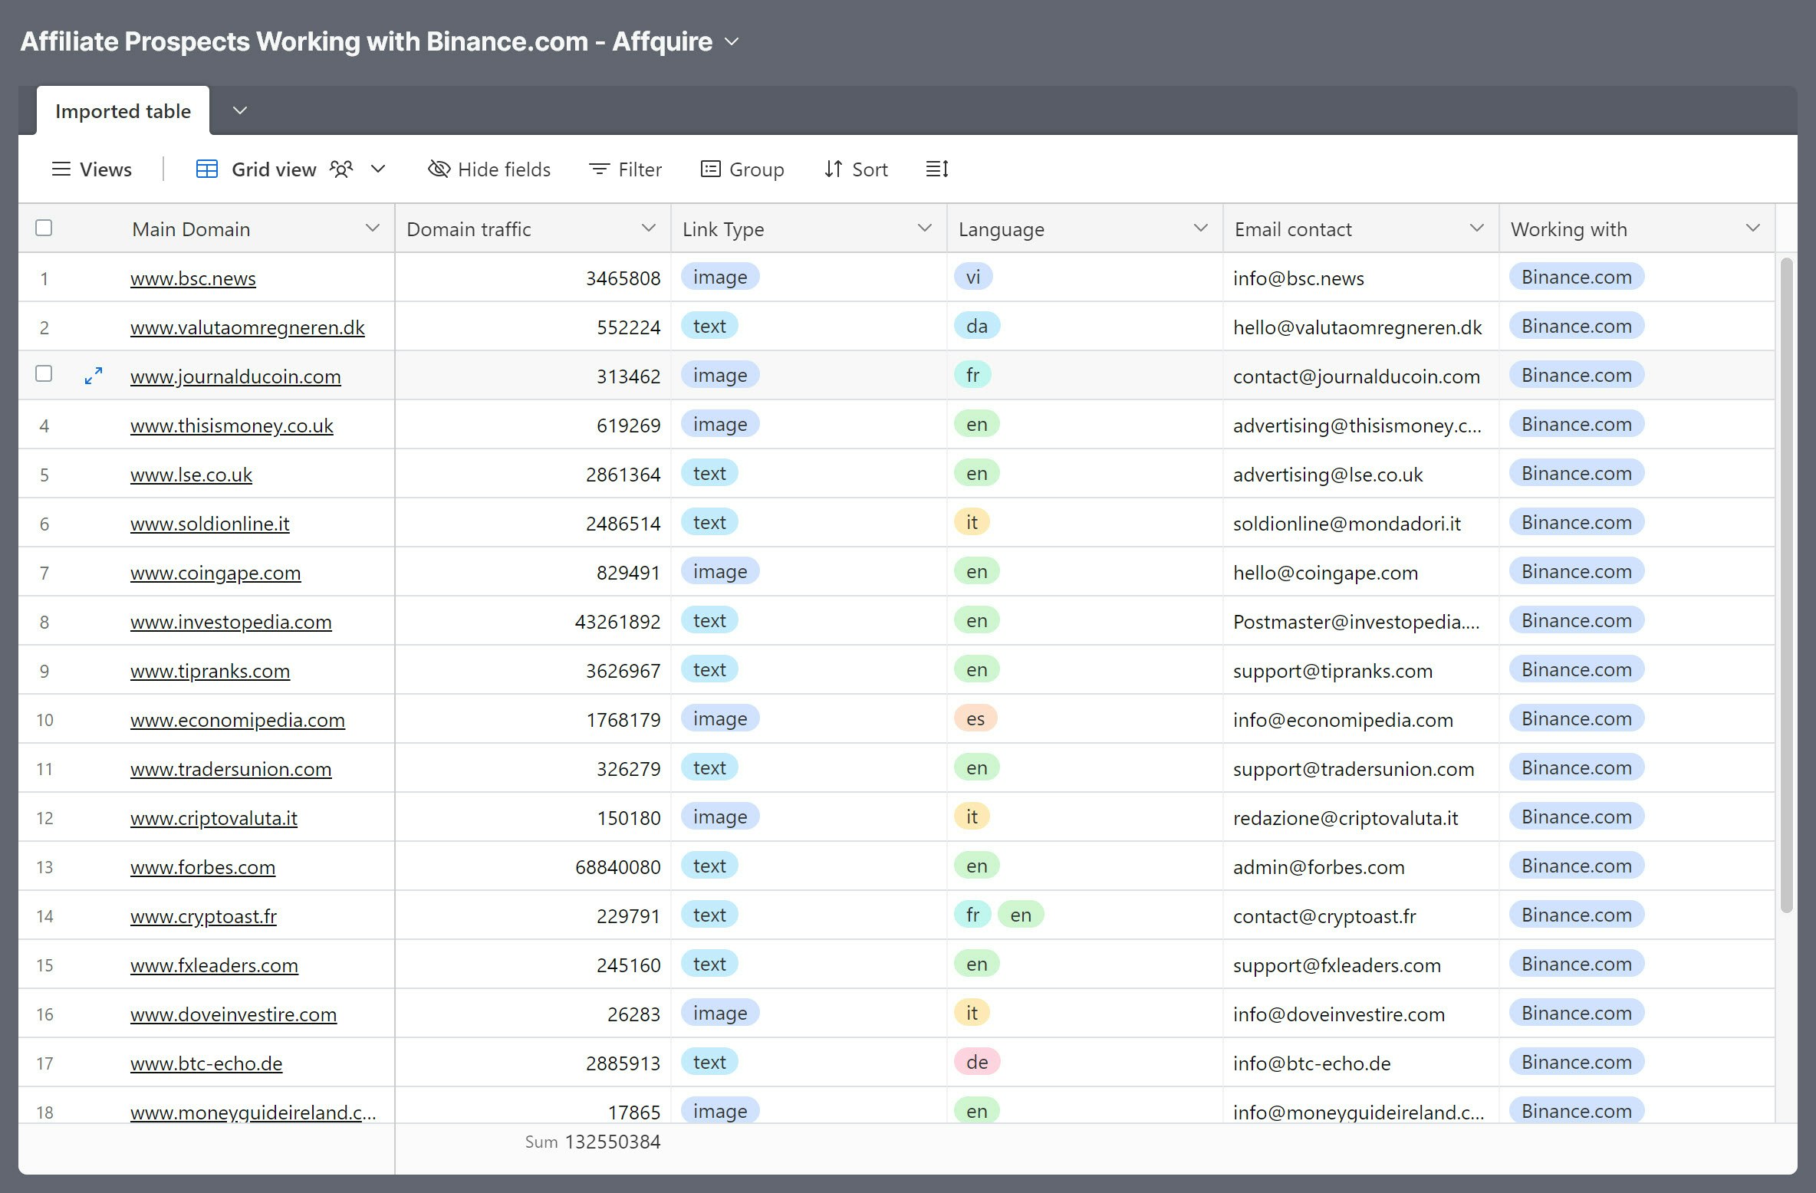Open Main Domain column menu arrow

coord(373,228)
